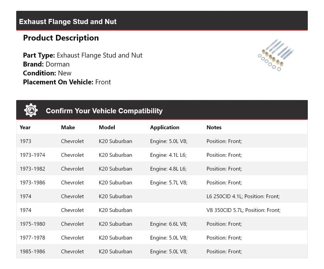Select the 1977-1978 year row
The width and height of the screenshot is (324, 269).
162,238
